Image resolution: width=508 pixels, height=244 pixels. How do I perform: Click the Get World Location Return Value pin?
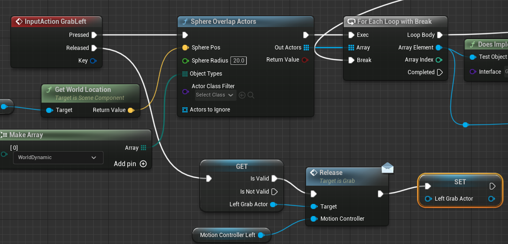131,110
